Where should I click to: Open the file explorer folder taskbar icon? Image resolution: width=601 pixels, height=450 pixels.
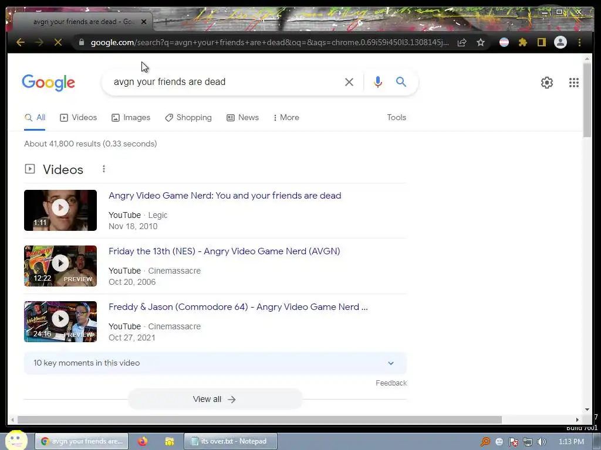(169, 441)
